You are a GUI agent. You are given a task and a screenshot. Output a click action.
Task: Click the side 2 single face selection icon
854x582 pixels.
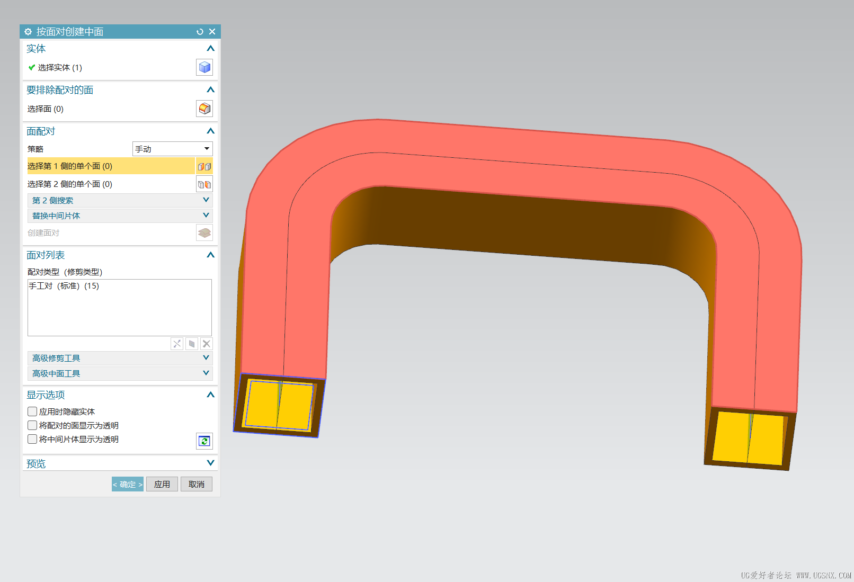point(204,184)
